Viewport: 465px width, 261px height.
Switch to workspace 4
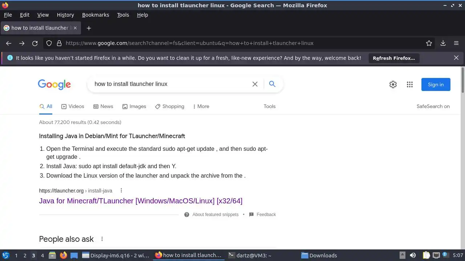tap(42, 256)
